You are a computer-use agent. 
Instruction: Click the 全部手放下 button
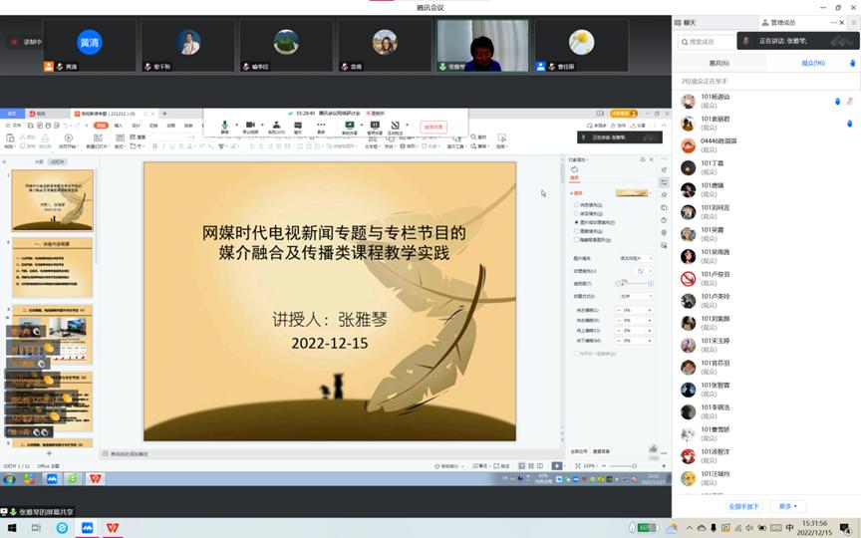pyautogui.click(x=743, y=506)
